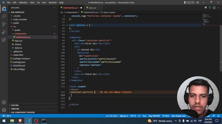Open the File menu
Screen dimensions: 222x124
tap(8, 2)
